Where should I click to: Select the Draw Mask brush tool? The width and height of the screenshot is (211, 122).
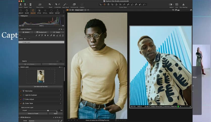click(x=36, y=35)
